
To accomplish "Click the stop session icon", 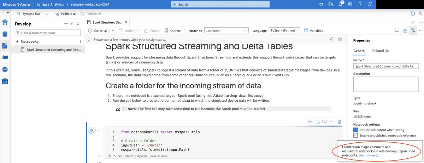I will tap(332, 39).
